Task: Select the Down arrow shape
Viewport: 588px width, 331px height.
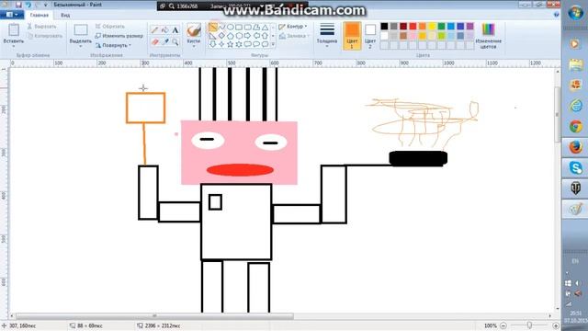Action: click(213, 44)
